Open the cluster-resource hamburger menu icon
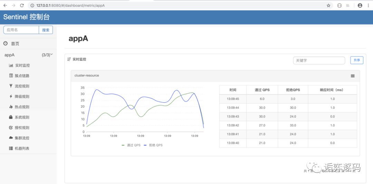 click(353, 76)
